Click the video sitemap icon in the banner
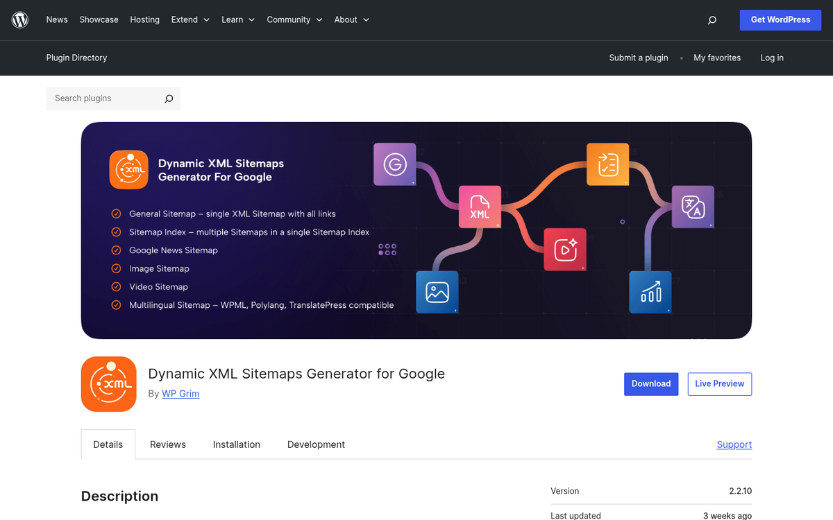Screen dimensions: 833x520 [565, 249]
